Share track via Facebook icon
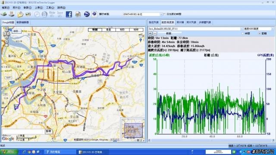The width and height of the screenshot is (276, 155). coord(69,14)
